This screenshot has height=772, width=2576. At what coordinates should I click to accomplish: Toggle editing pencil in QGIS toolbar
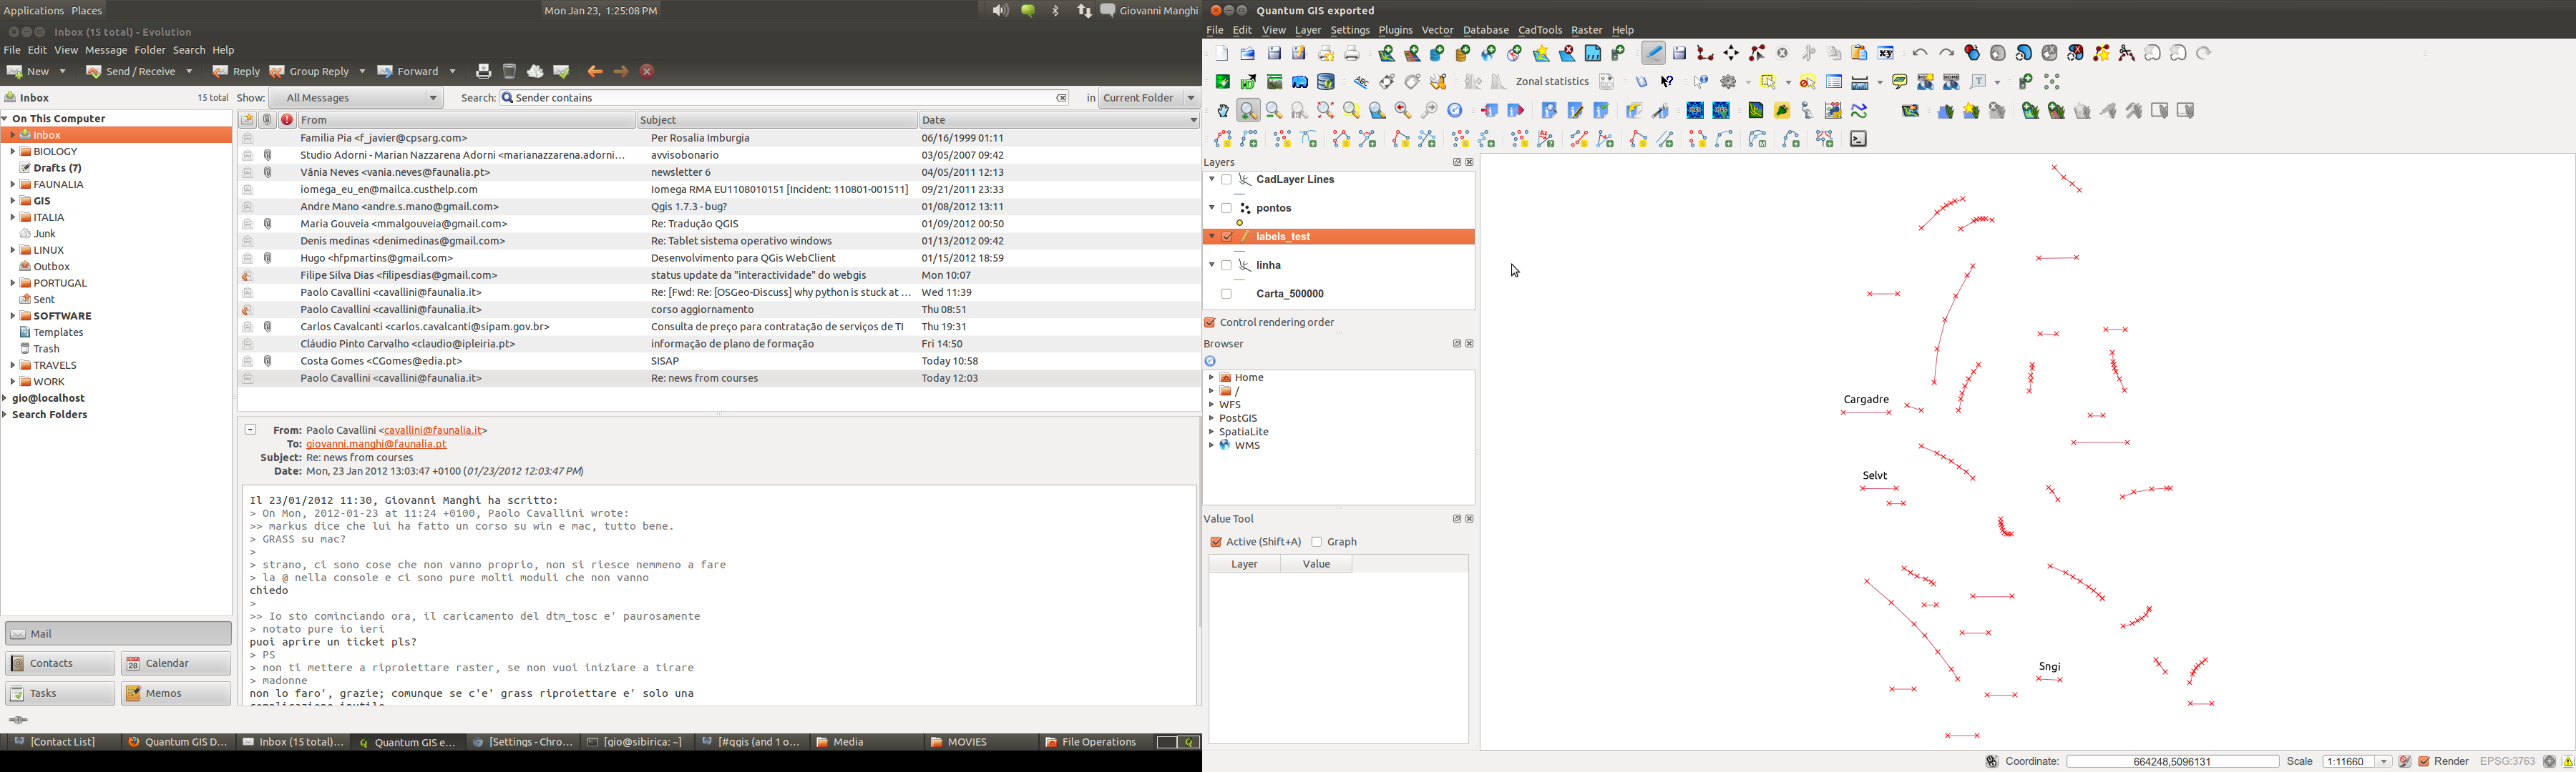1654,54
